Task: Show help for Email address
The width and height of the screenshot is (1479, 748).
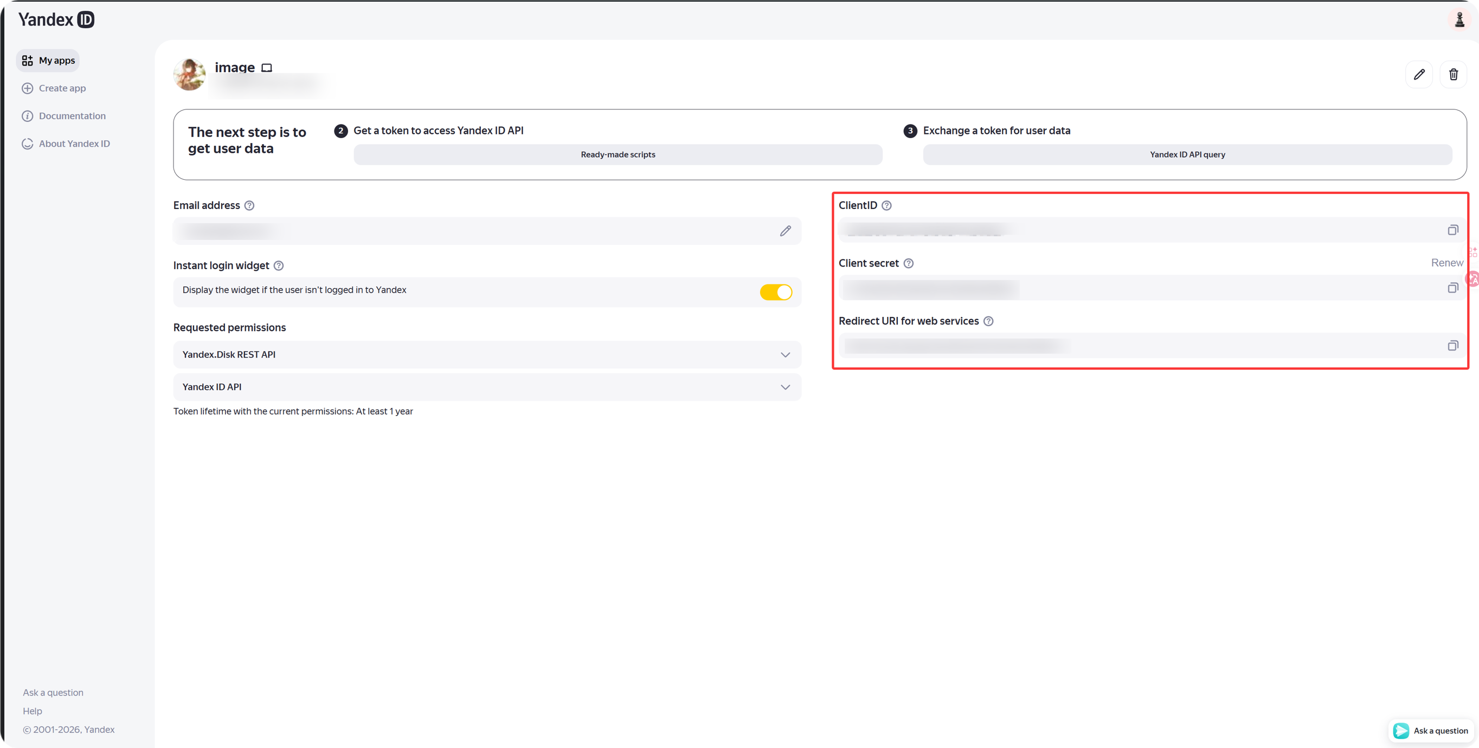Action: [x=249, y=205]
